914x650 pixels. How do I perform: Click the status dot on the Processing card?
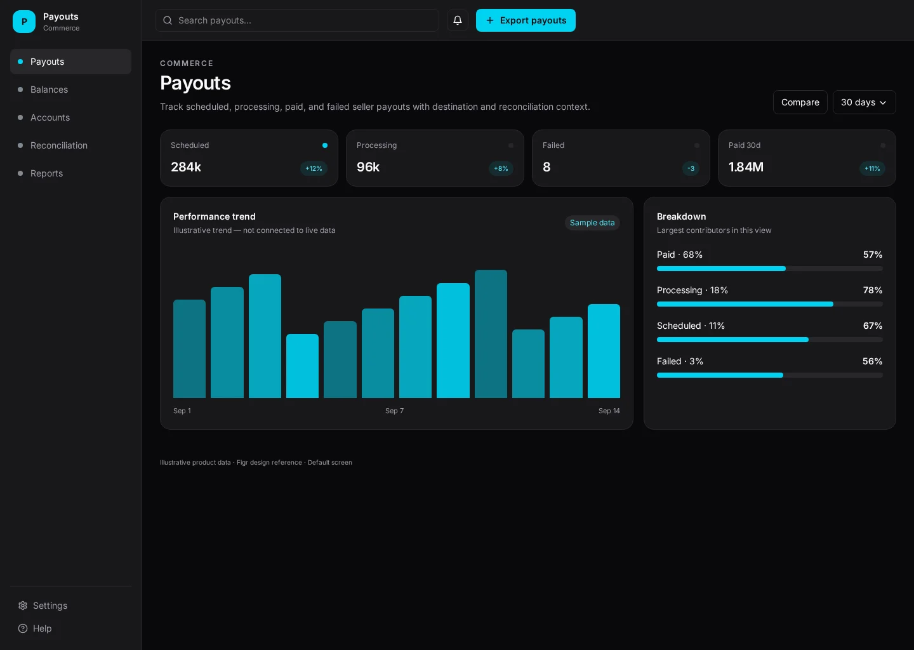511,145
